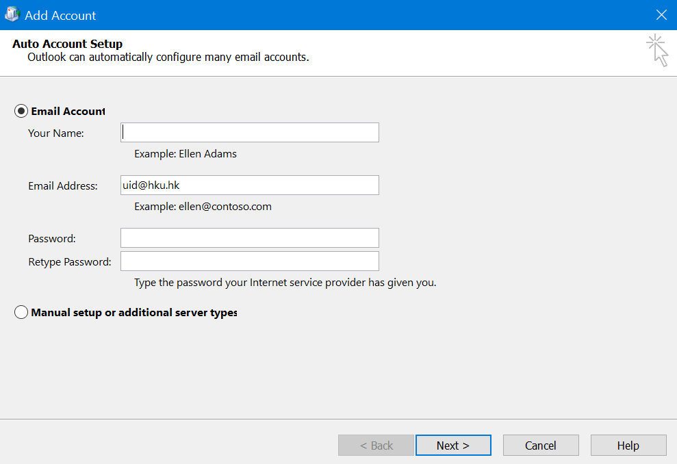
Task: Click into the Email Address field
Action: 250,185
